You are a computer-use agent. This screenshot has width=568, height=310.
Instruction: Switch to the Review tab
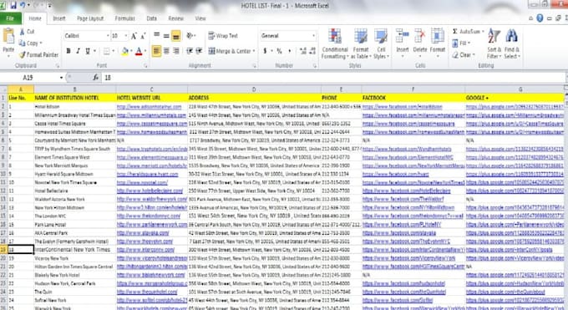[176, 18]
